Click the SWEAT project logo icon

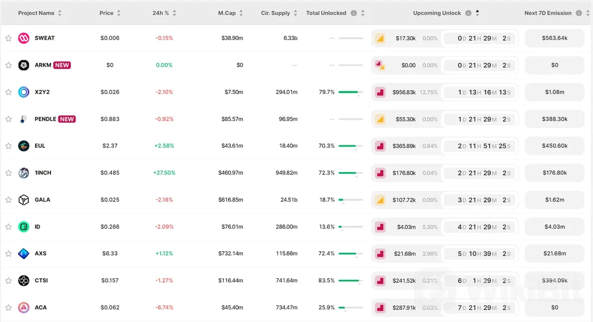[24, 38]
